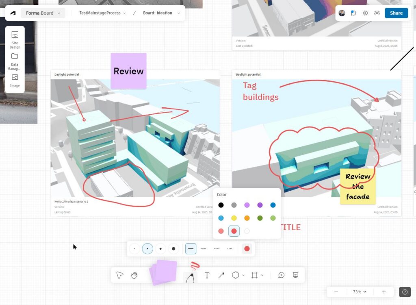This screenshot has height=305, width=416.
Task: Activate the hand pan tool
Action: pyautogui.click(x=134, y=275)
